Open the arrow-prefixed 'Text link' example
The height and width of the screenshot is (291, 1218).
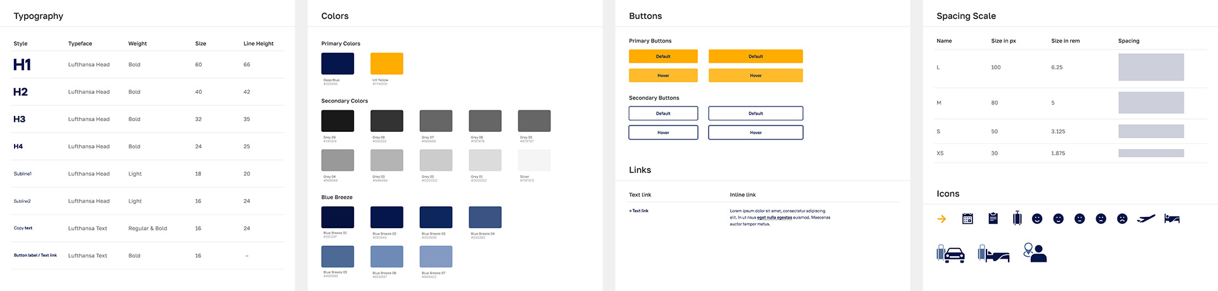pyautogui.click(x=638, y=210)
